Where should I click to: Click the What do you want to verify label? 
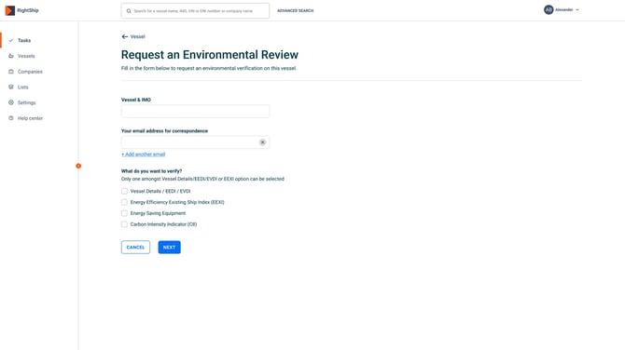(151, 171)
